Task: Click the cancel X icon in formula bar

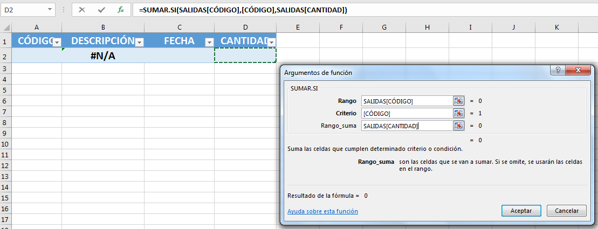Action: (82, 10)
